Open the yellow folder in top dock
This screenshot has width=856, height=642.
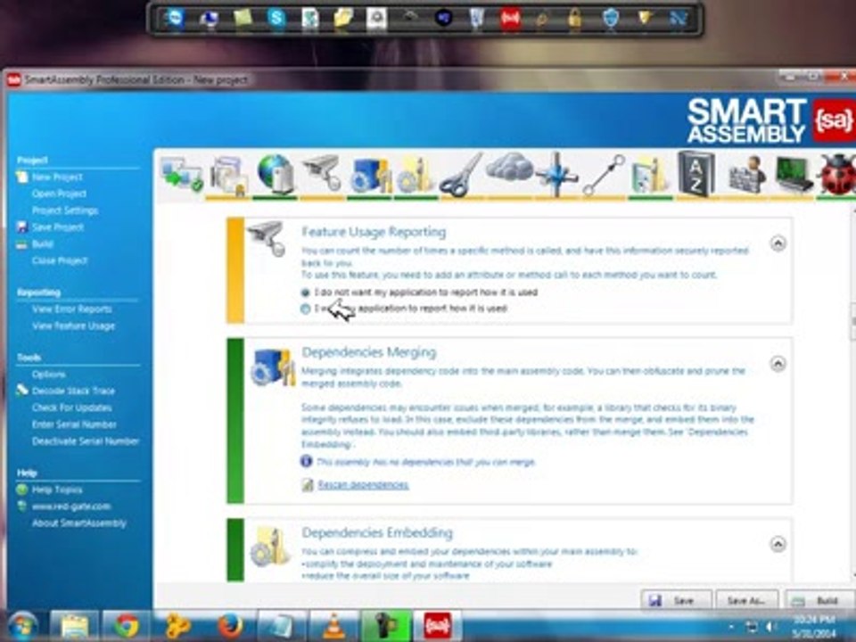coord(343,18)
